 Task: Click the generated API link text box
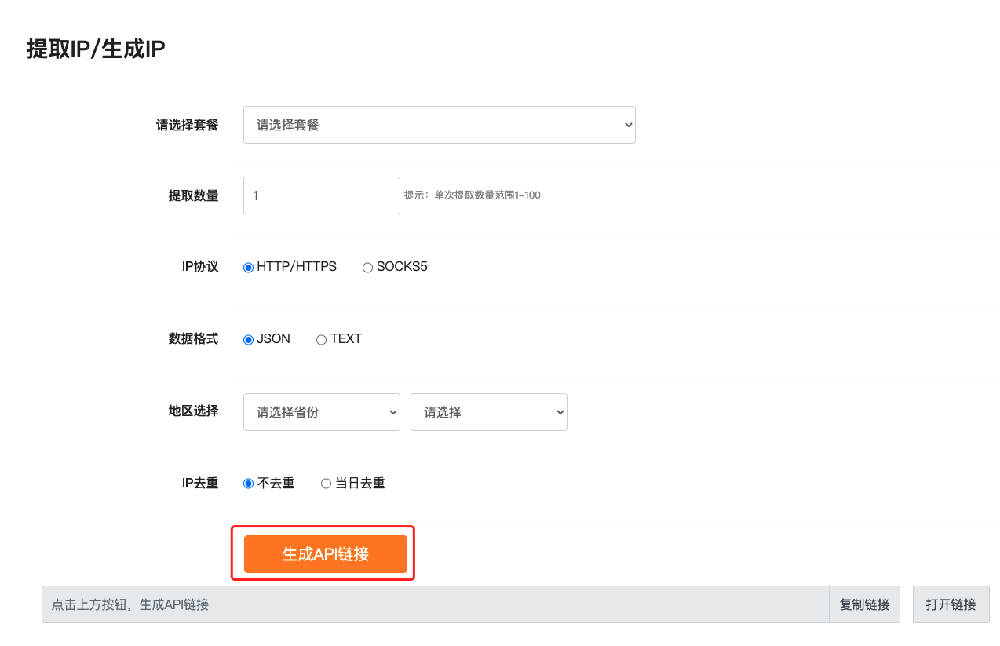(x=435, y=604)
